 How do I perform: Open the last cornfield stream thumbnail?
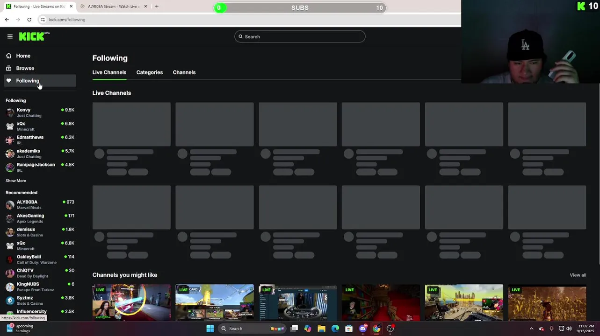(x=547, y=302)
